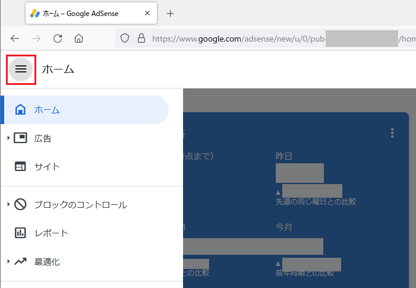
Task: Click the レポート bar chart icon
Action: 20,233
